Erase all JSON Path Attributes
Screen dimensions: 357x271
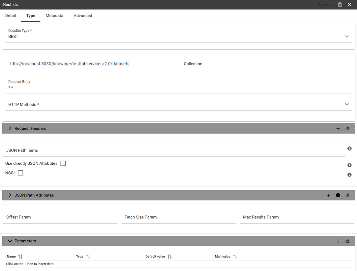347,195
